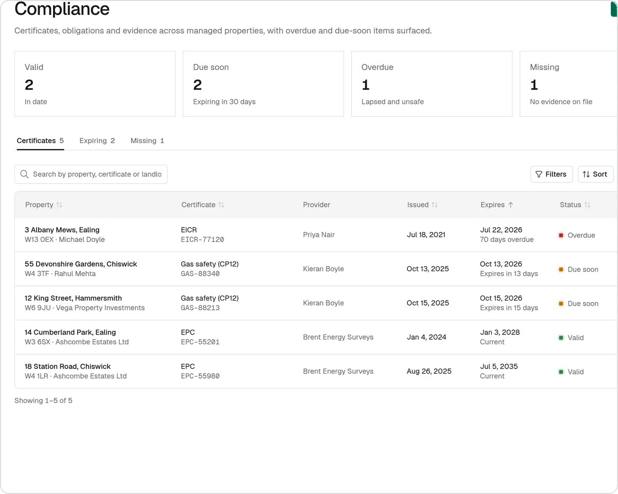Click certificate number GAS-88213

200,308
